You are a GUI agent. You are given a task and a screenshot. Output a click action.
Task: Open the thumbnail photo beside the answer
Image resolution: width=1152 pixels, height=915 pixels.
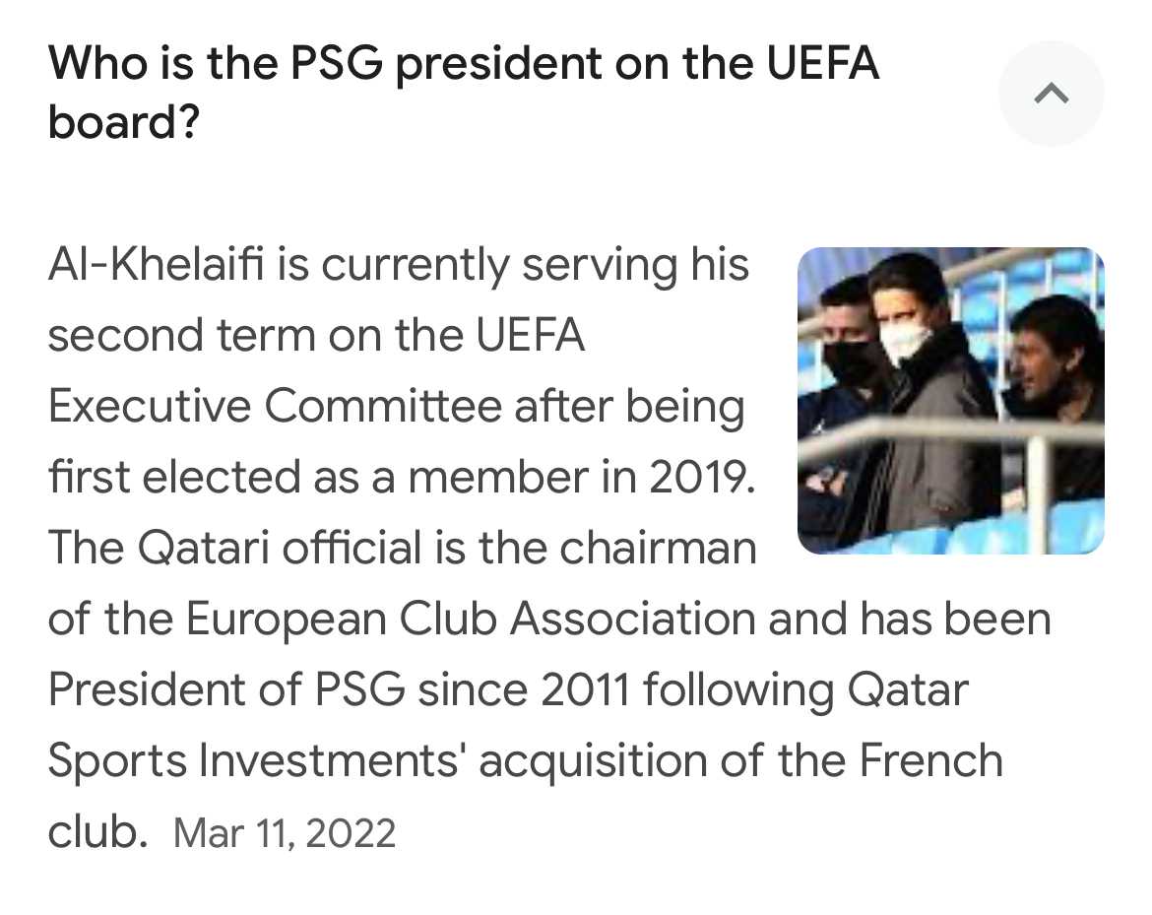coord(951,401)
